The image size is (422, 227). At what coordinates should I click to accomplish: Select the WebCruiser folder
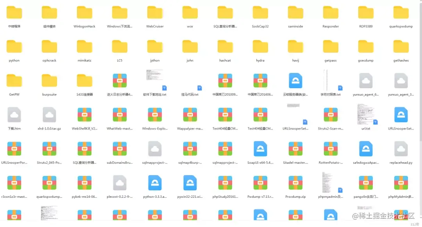(155, 12)
